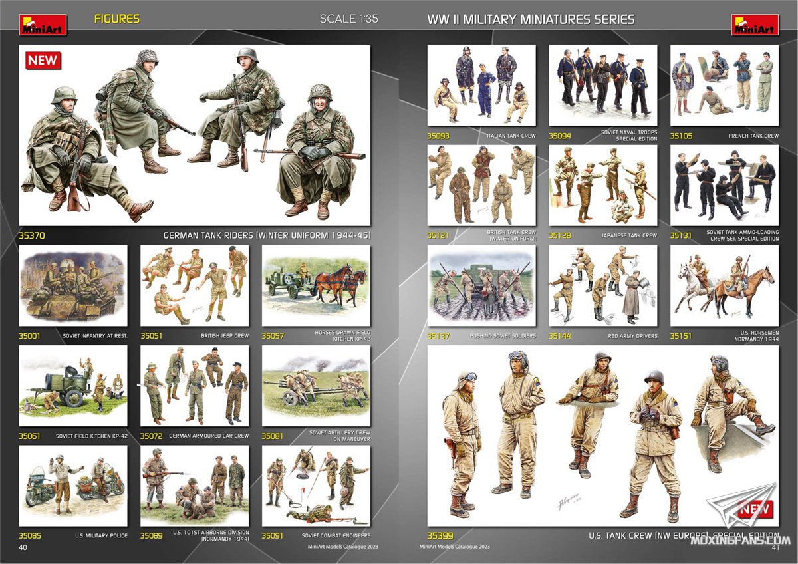Open the Soviet Infantry at Rest artwork

click(x=73, y=286)
